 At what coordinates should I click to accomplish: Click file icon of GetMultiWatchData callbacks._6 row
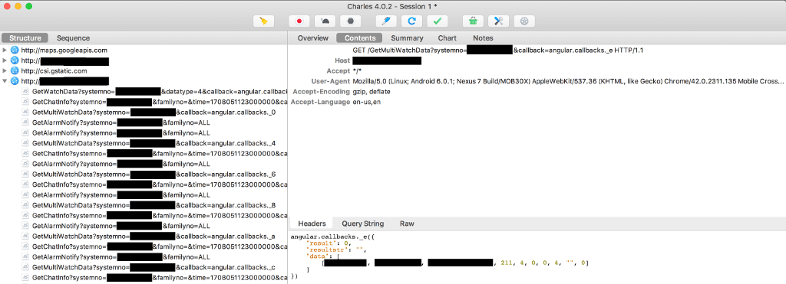pos(25,175)
